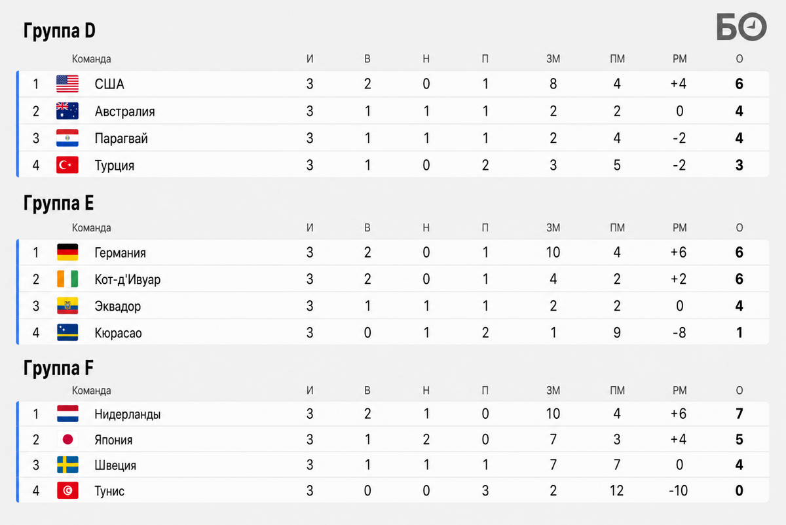Click the Tunisia flag icon

coord(67,491)
